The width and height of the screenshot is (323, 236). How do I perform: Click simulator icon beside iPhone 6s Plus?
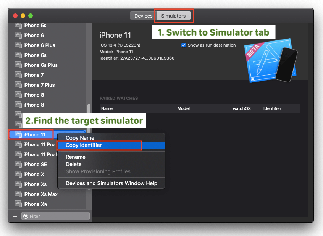point(18,65)
